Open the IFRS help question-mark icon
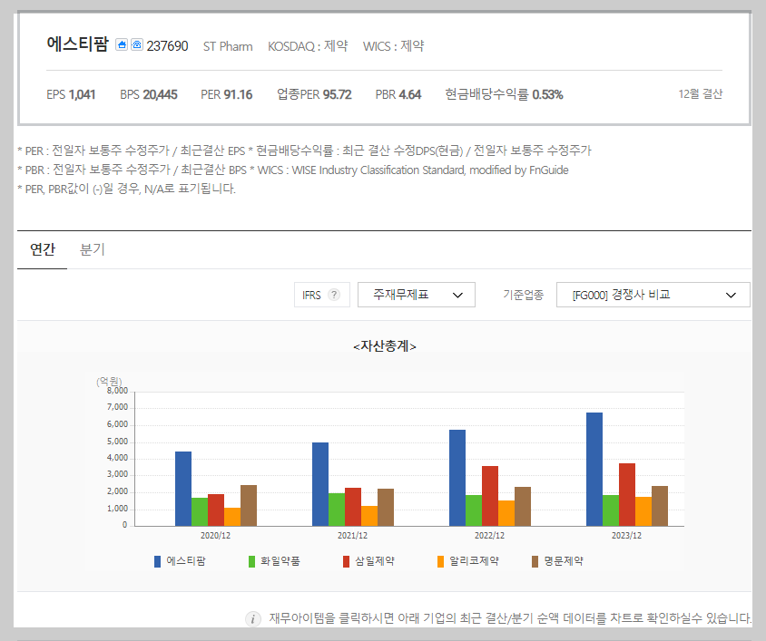The width and height of the screenshot is (766, 641). 334,295
